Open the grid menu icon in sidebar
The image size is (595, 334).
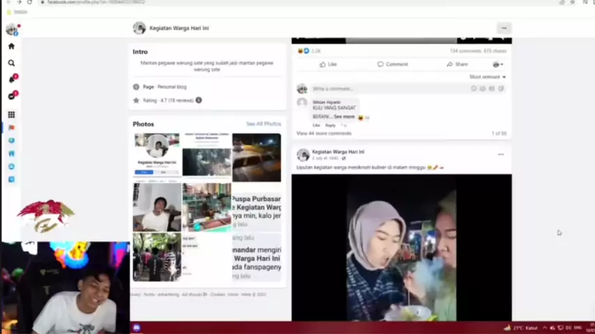(x=11, y=114)
